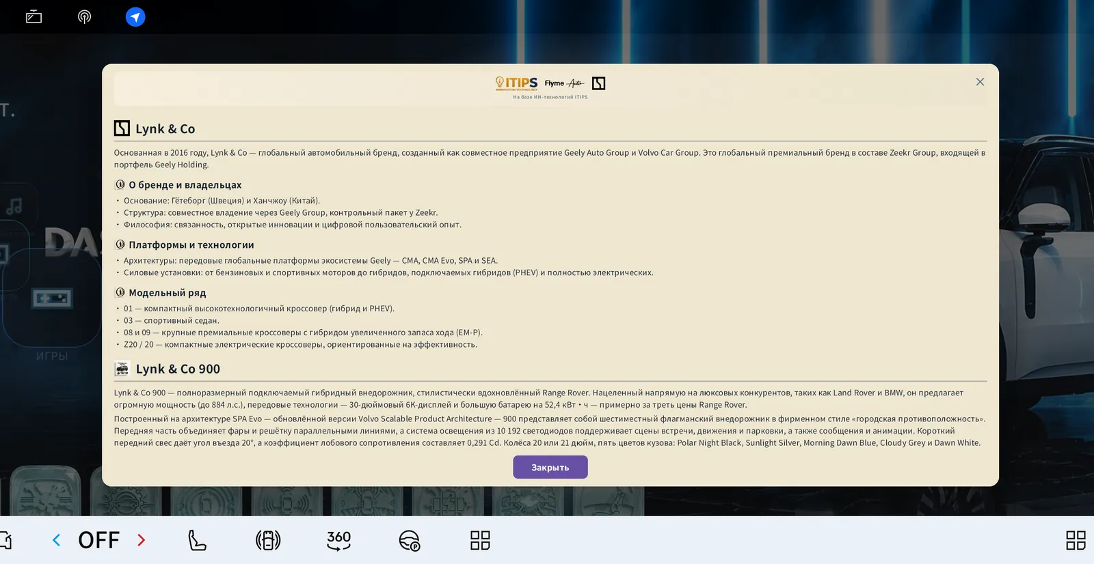Click the info icon beside Платформы и технологии
Viewport: 1094px width, 564px height.
click(120, 244)
